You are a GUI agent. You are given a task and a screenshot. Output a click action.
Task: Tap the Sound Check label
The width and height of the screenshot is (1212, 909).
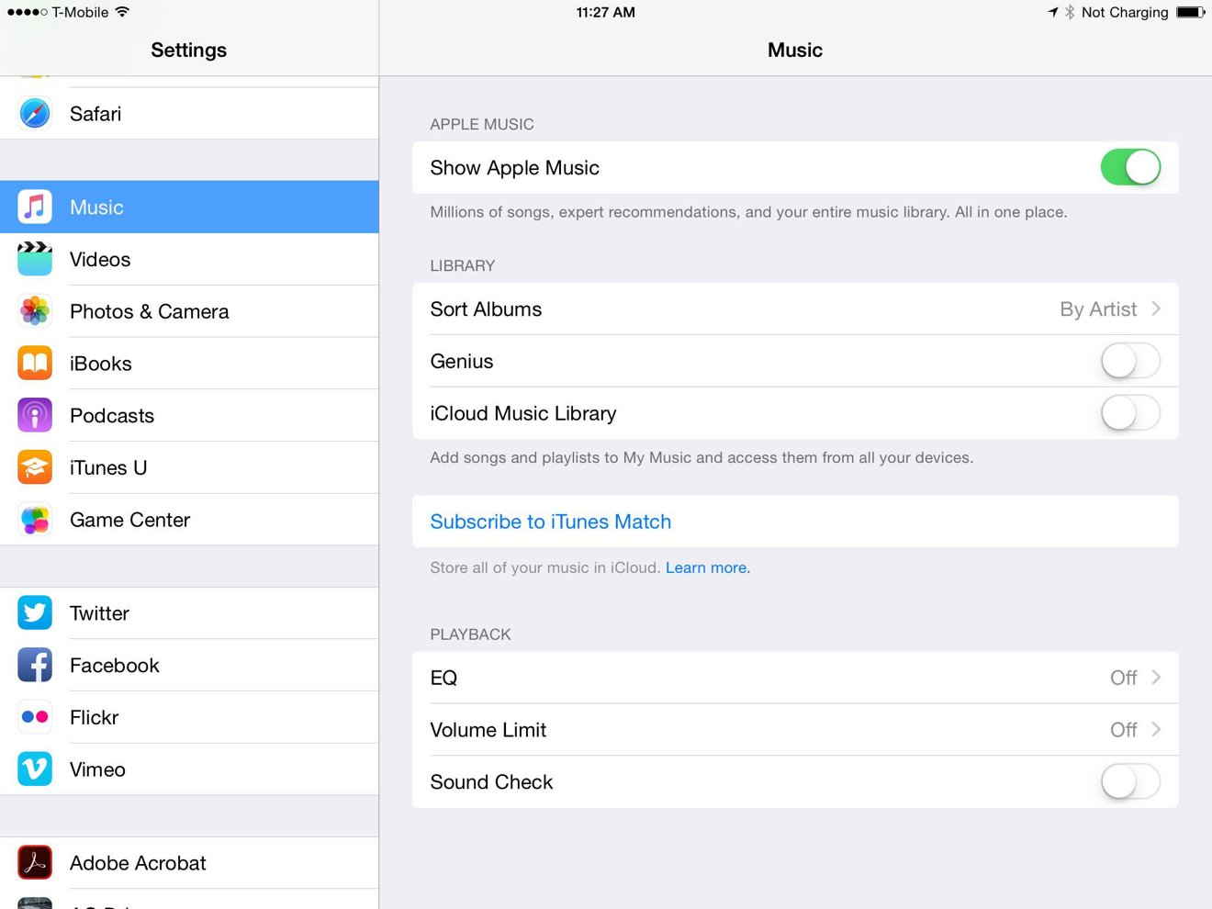pyautogui.click(x=491, y=782)
